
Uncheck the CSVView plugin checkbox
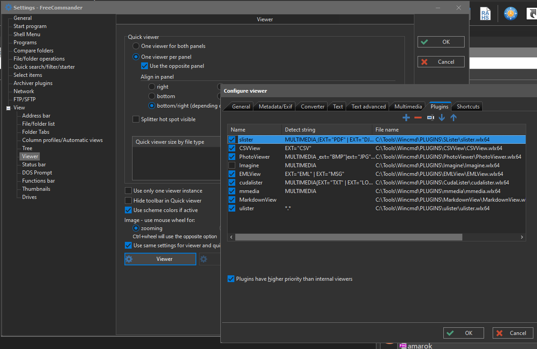click(232, 148)
